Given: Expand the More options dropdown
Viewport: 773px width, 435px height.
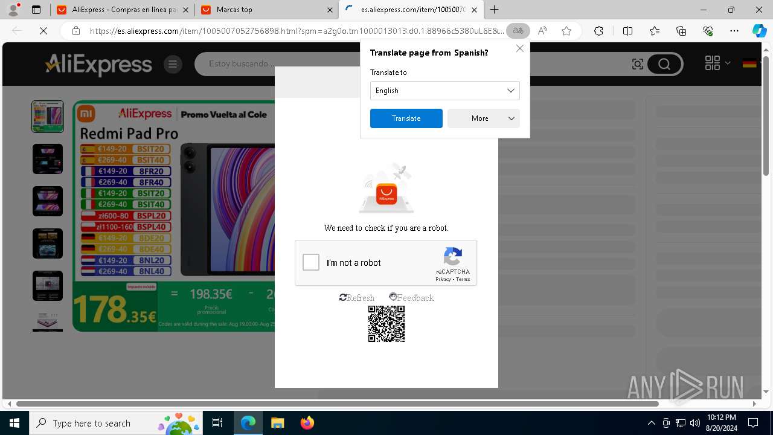Looking at the screenshot, I should [x=483, y=118].
